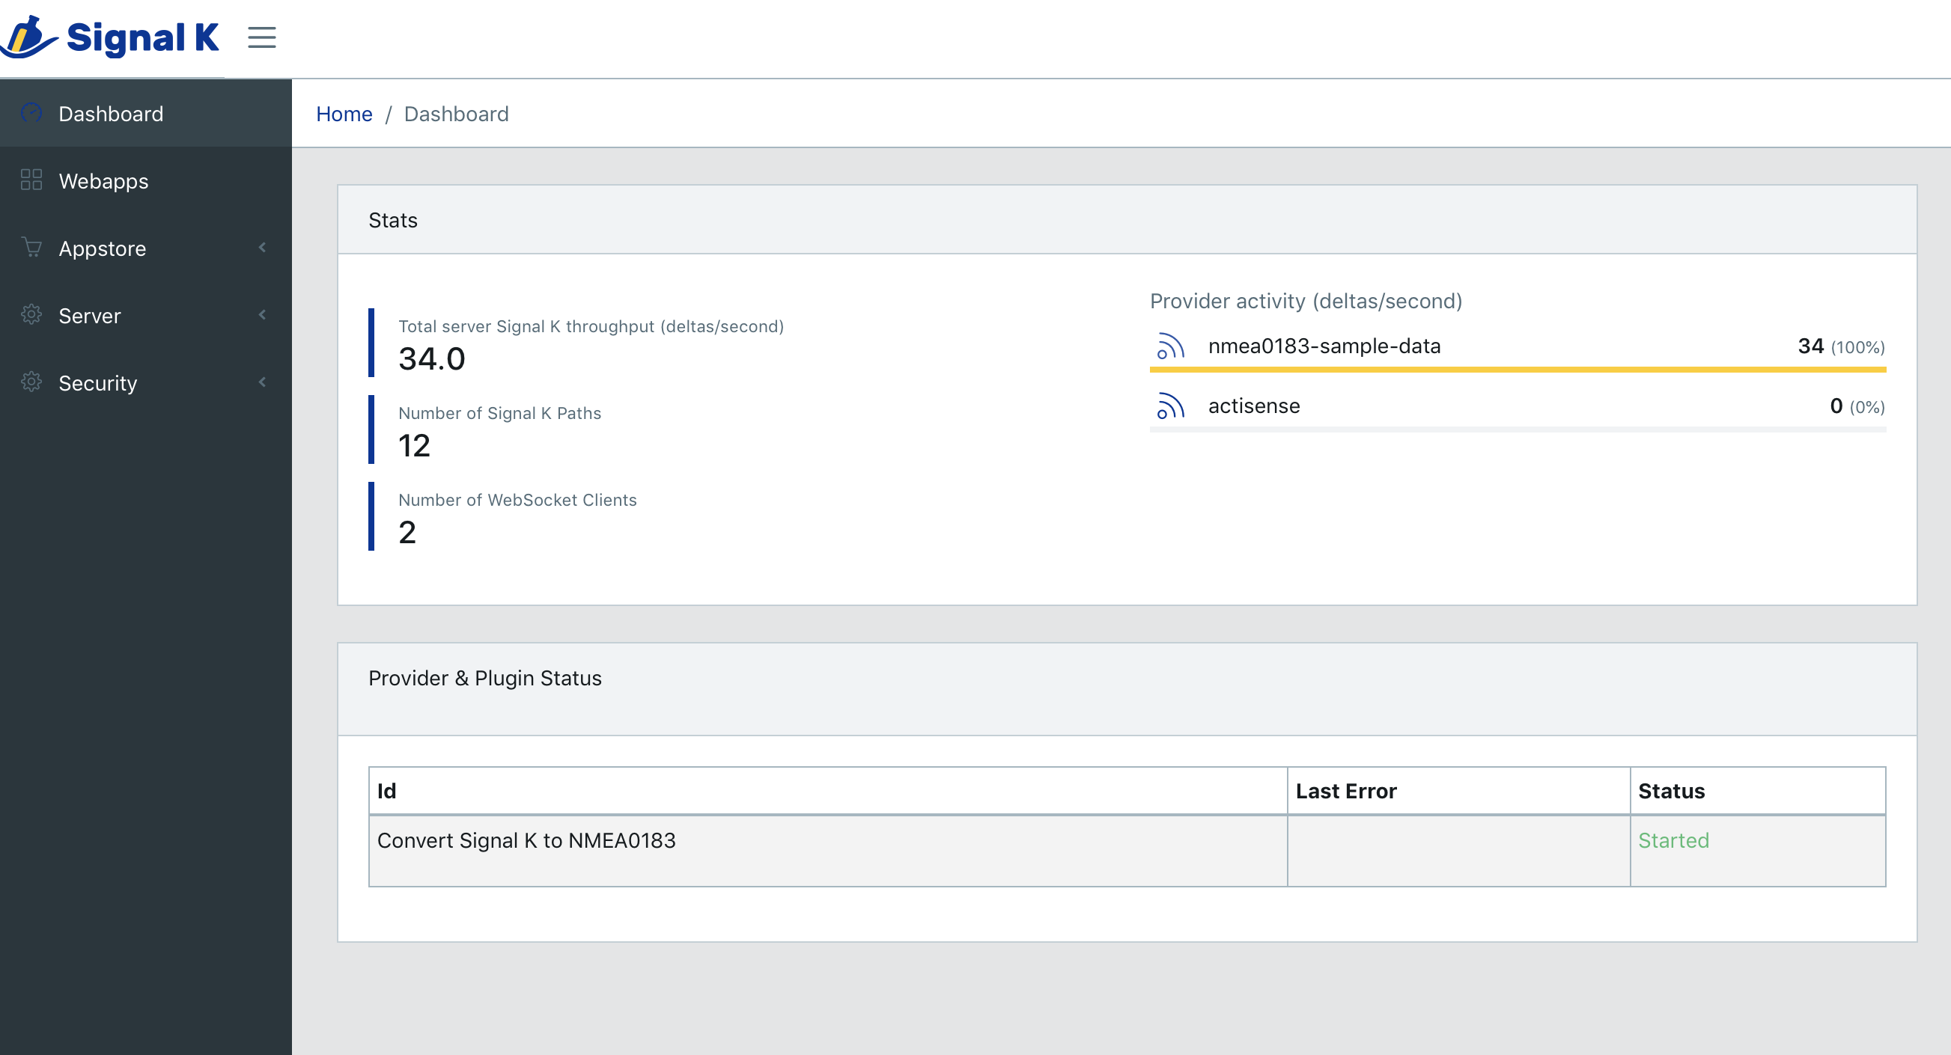This screenshot has height=1055, width=1951.
Task: Click the nmea0183-sample-data feed icon
Action: (1169, 346)
